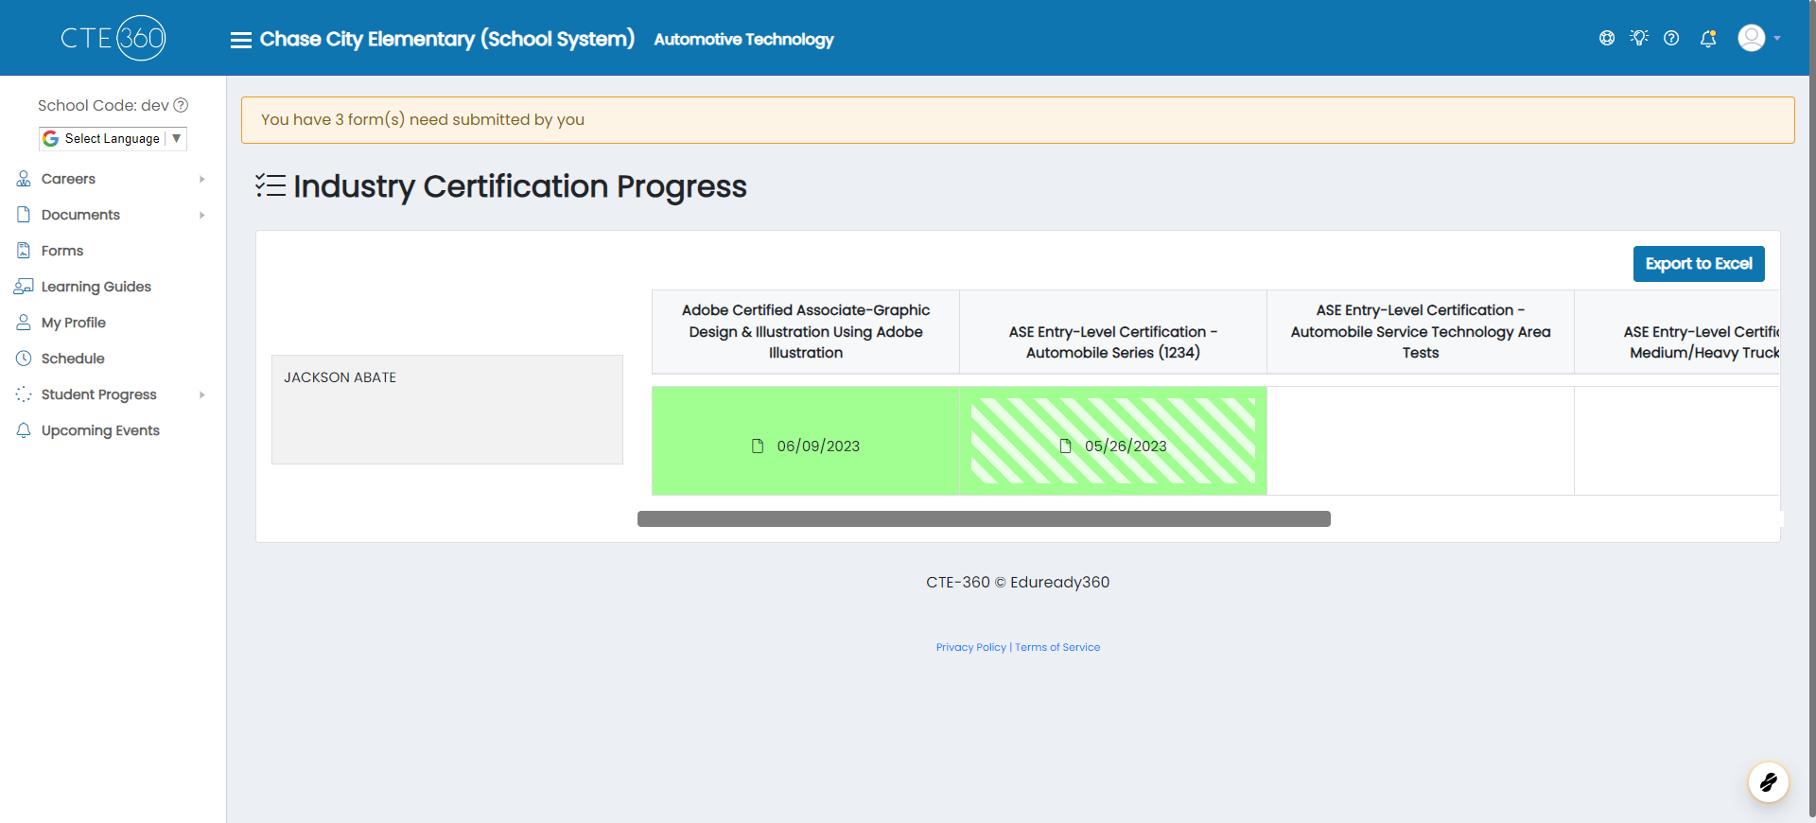Screen dimensions: 1816x823
Task: Click the Student Progress dotted-circle icon
Action: coord(24,394)
